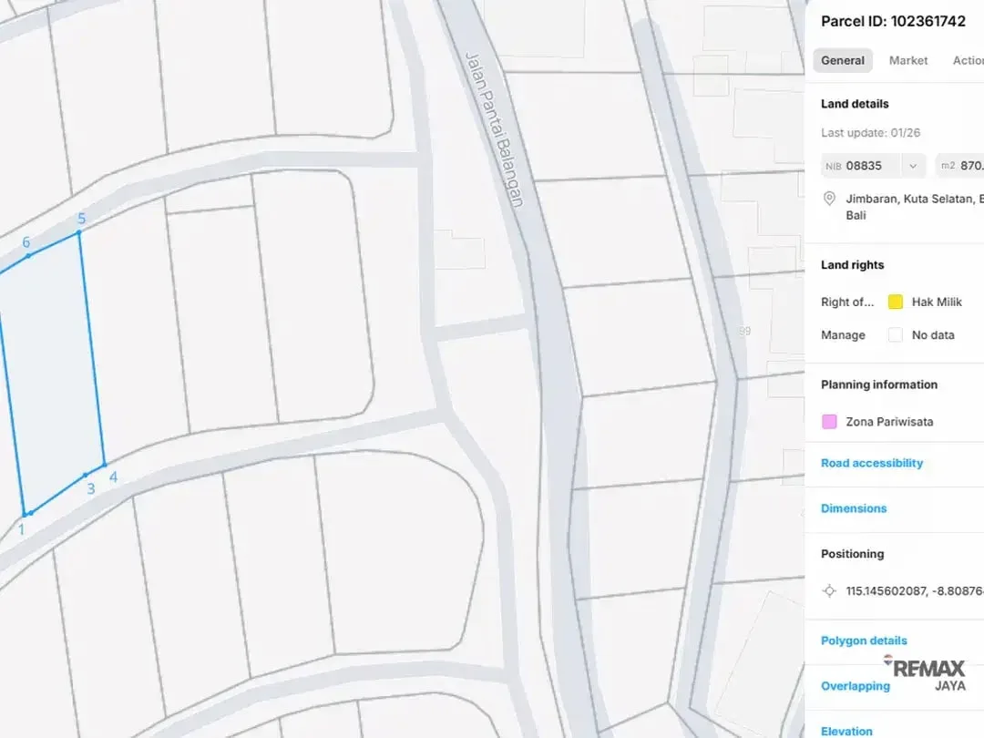Viewport: 984px width, 738px height.
Task: Expand the Polygon details section
Action: (x=864, y=641)
